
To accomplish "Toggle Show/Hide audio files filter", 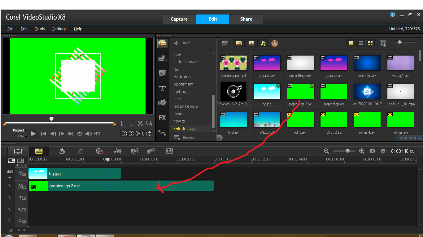I will coord(263,44).
